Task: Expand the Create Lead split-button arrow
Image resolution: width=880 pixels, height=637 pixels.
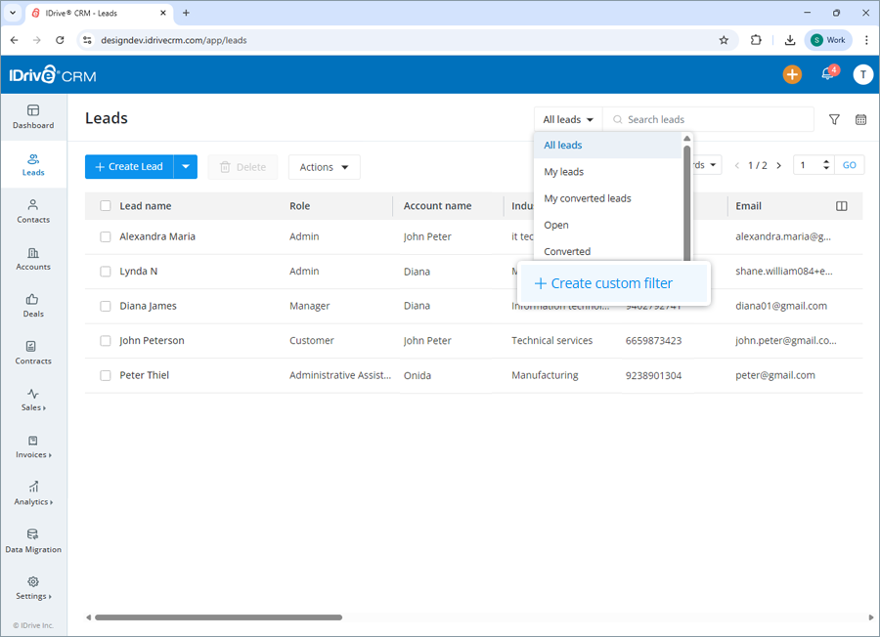Action: click(x=185, y=167)
